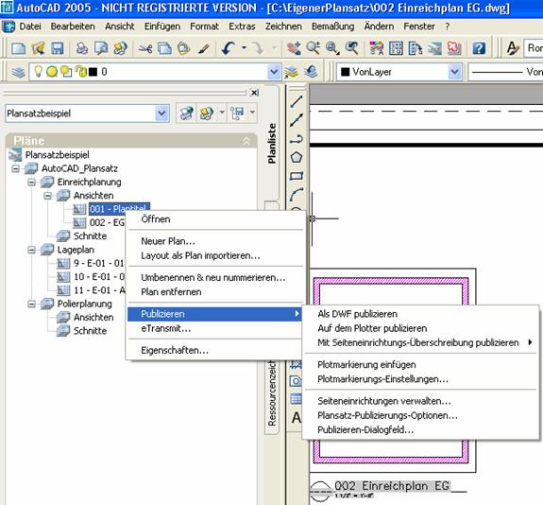Click the Paste clipboard icon
The width and height of the screenshot is (543, 505).
(184, 48)
